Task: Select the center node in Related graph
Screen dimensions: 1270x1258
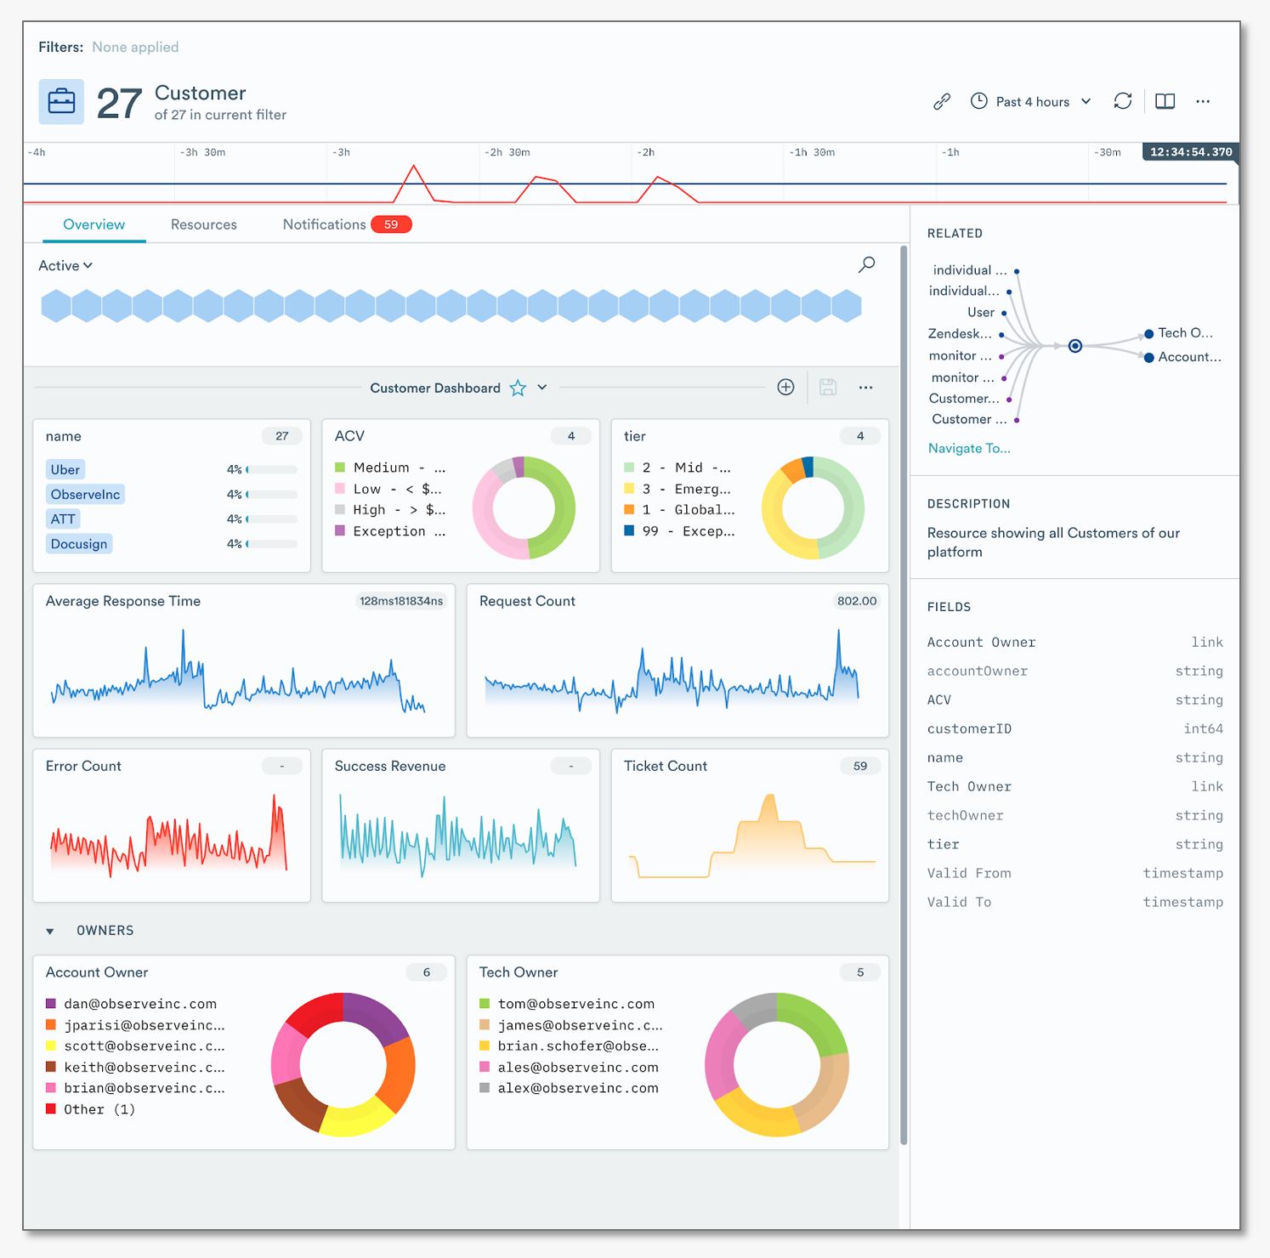Action: click(x=1075, y=346)
